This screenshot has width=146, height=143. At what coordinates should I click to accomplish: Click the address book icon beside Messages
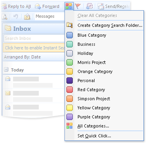27,17
